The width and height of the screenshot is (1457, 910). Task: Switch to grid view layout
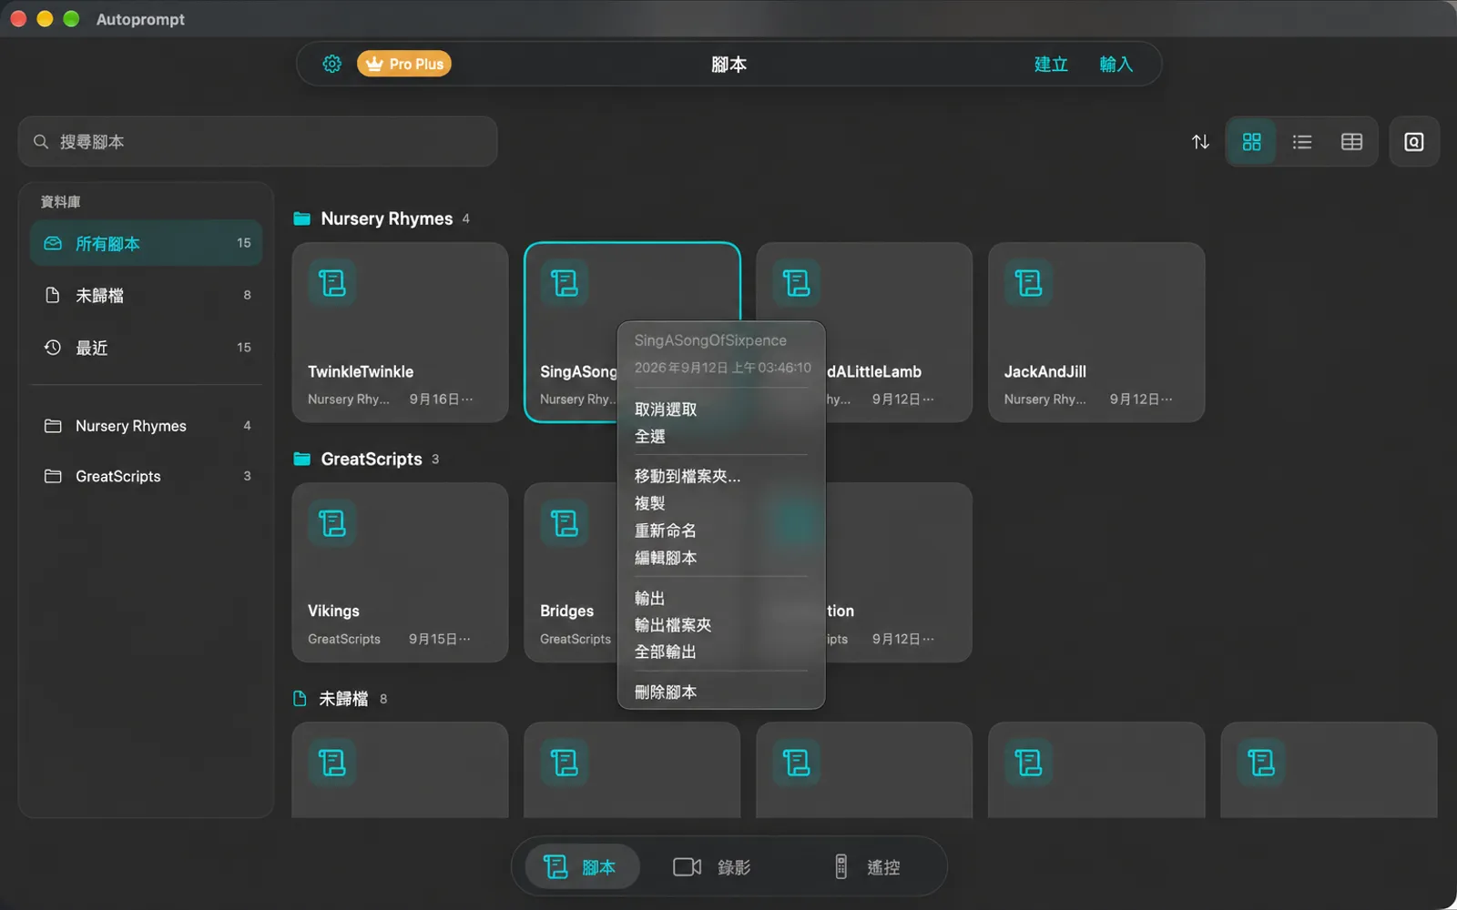click(1252, 142)
